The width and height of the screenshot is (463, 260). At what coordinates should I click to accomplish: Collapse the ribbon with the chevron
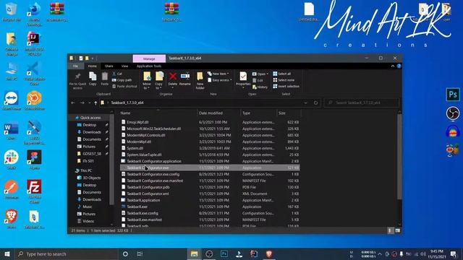point(392,66)
